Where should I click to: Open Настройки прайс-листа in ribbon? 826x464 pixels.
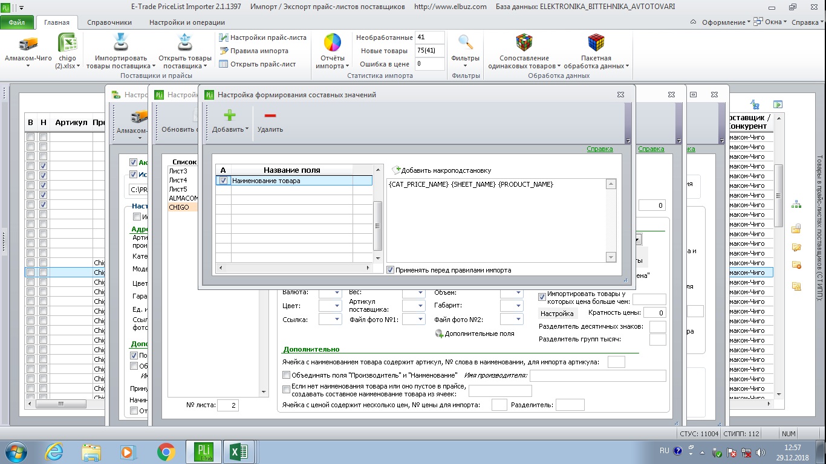262,37
